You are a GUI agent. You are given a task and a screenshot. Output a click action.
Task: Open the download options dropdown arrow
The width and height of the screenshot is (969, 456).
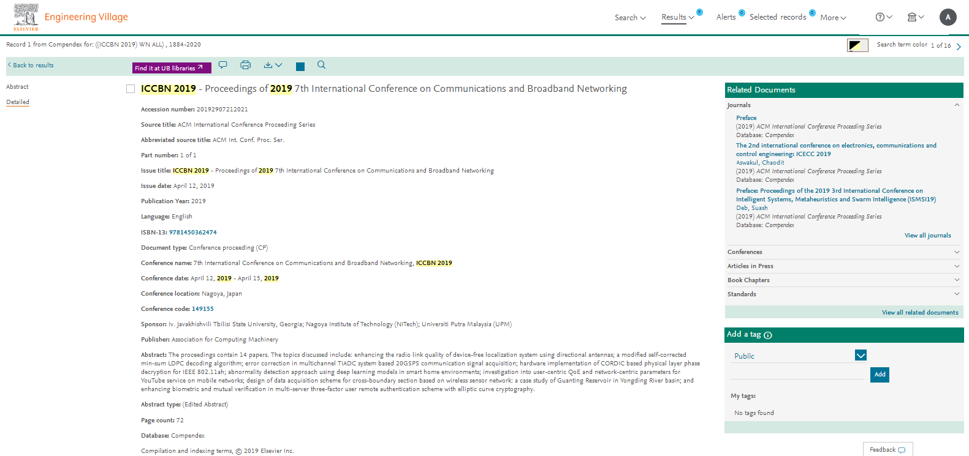click(279, 65)
